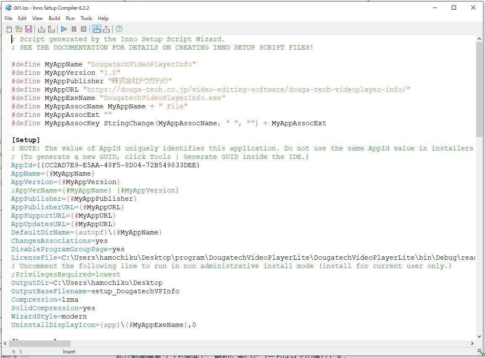Click the vertical scrollbar down arrow
This screenshot has height=358, width=485.
coord(479,336)
